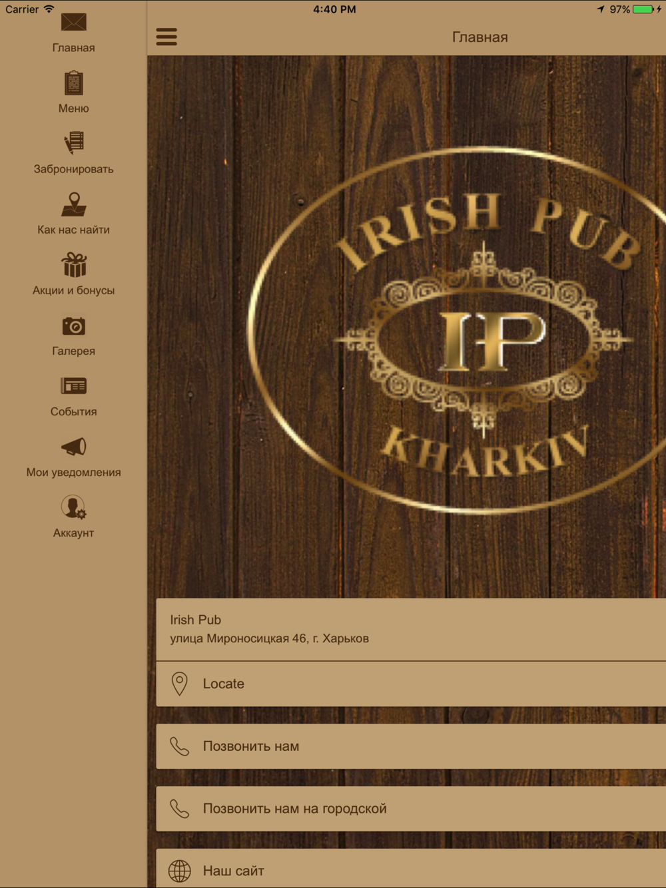Image resolution: width=666 pixels, height=888 pixels.
Task: Open Наш сайт link
Action: (411, 869)
